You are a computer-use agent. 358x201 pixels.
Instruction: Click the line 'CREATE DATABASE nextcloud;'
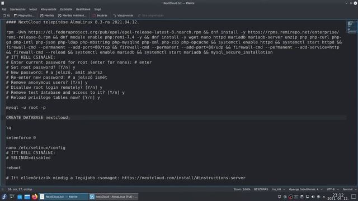click(38, 118)
